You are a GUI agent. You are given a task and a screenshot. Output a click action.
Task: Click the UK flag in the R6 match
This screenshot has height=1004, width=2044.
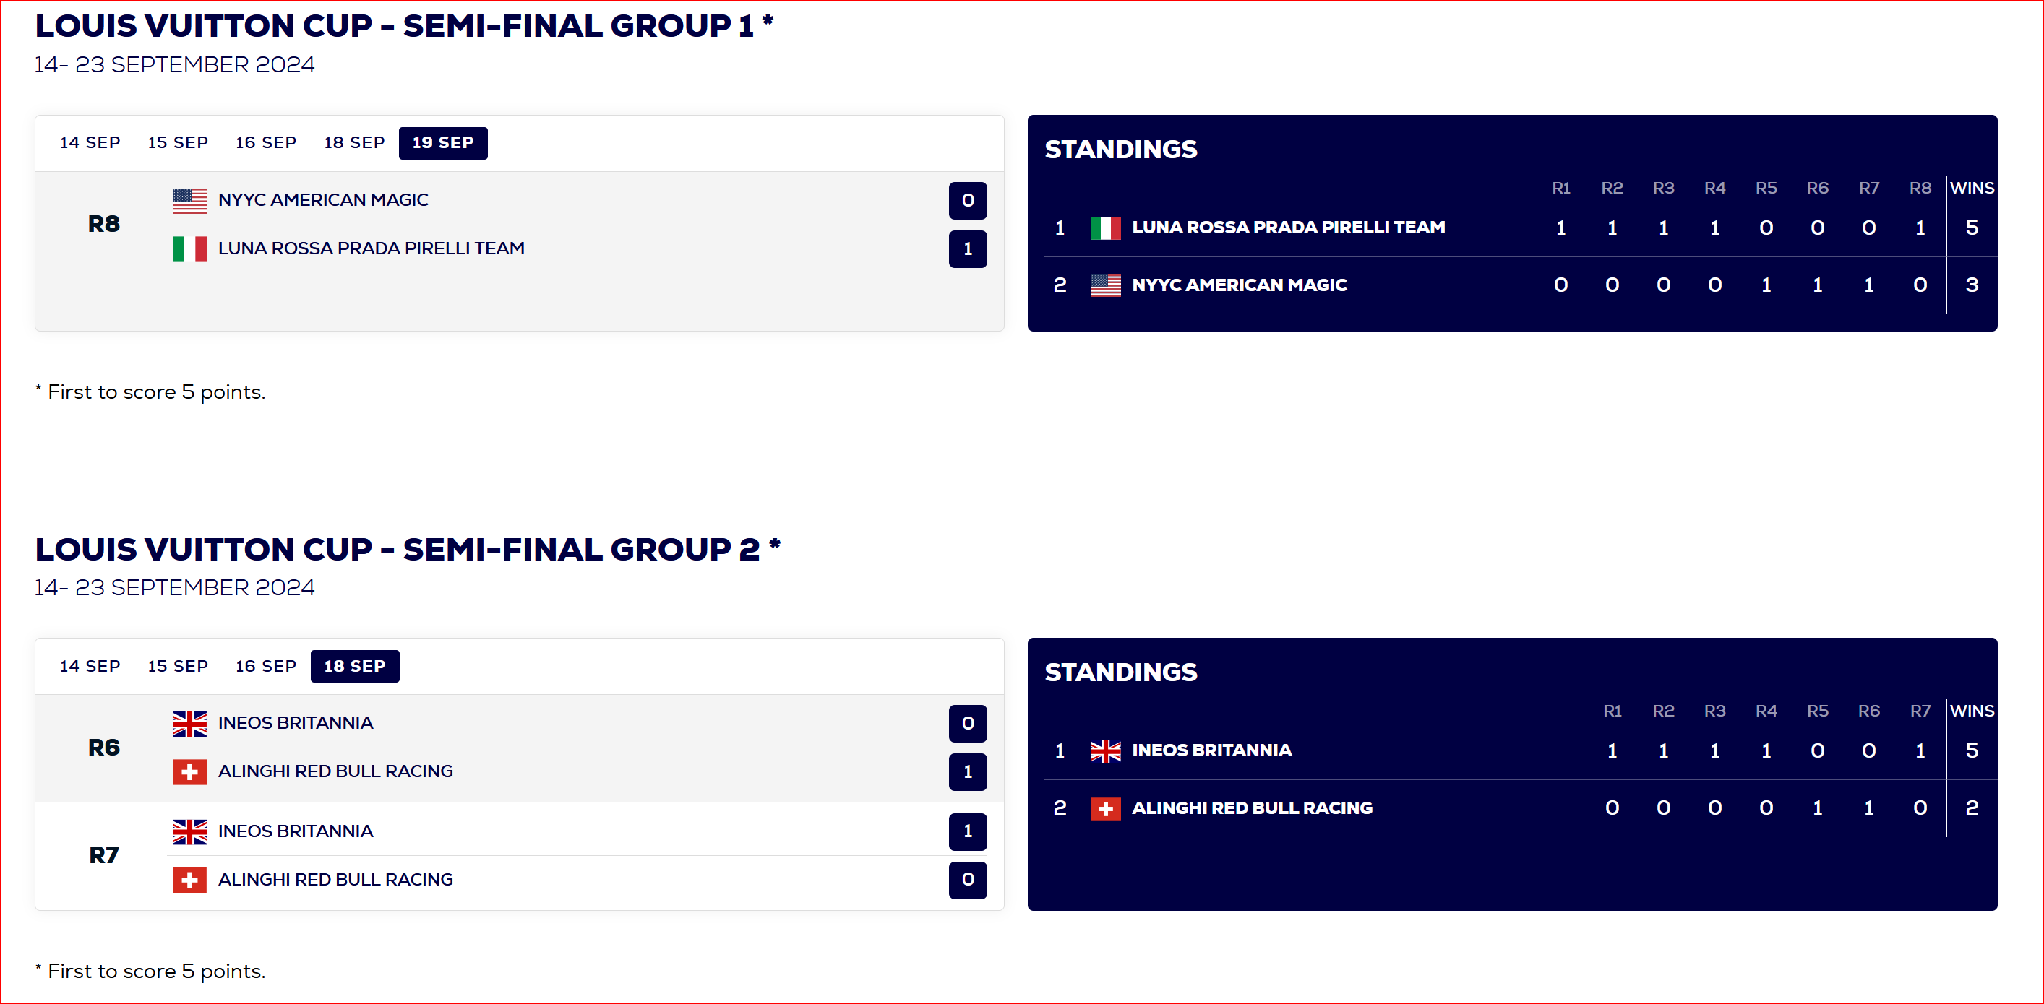pos(189,723)
